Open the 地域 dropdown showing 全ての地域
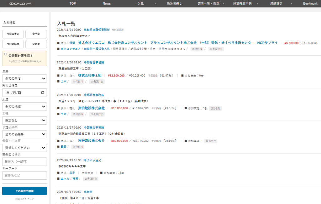 (x=24, y=107)
